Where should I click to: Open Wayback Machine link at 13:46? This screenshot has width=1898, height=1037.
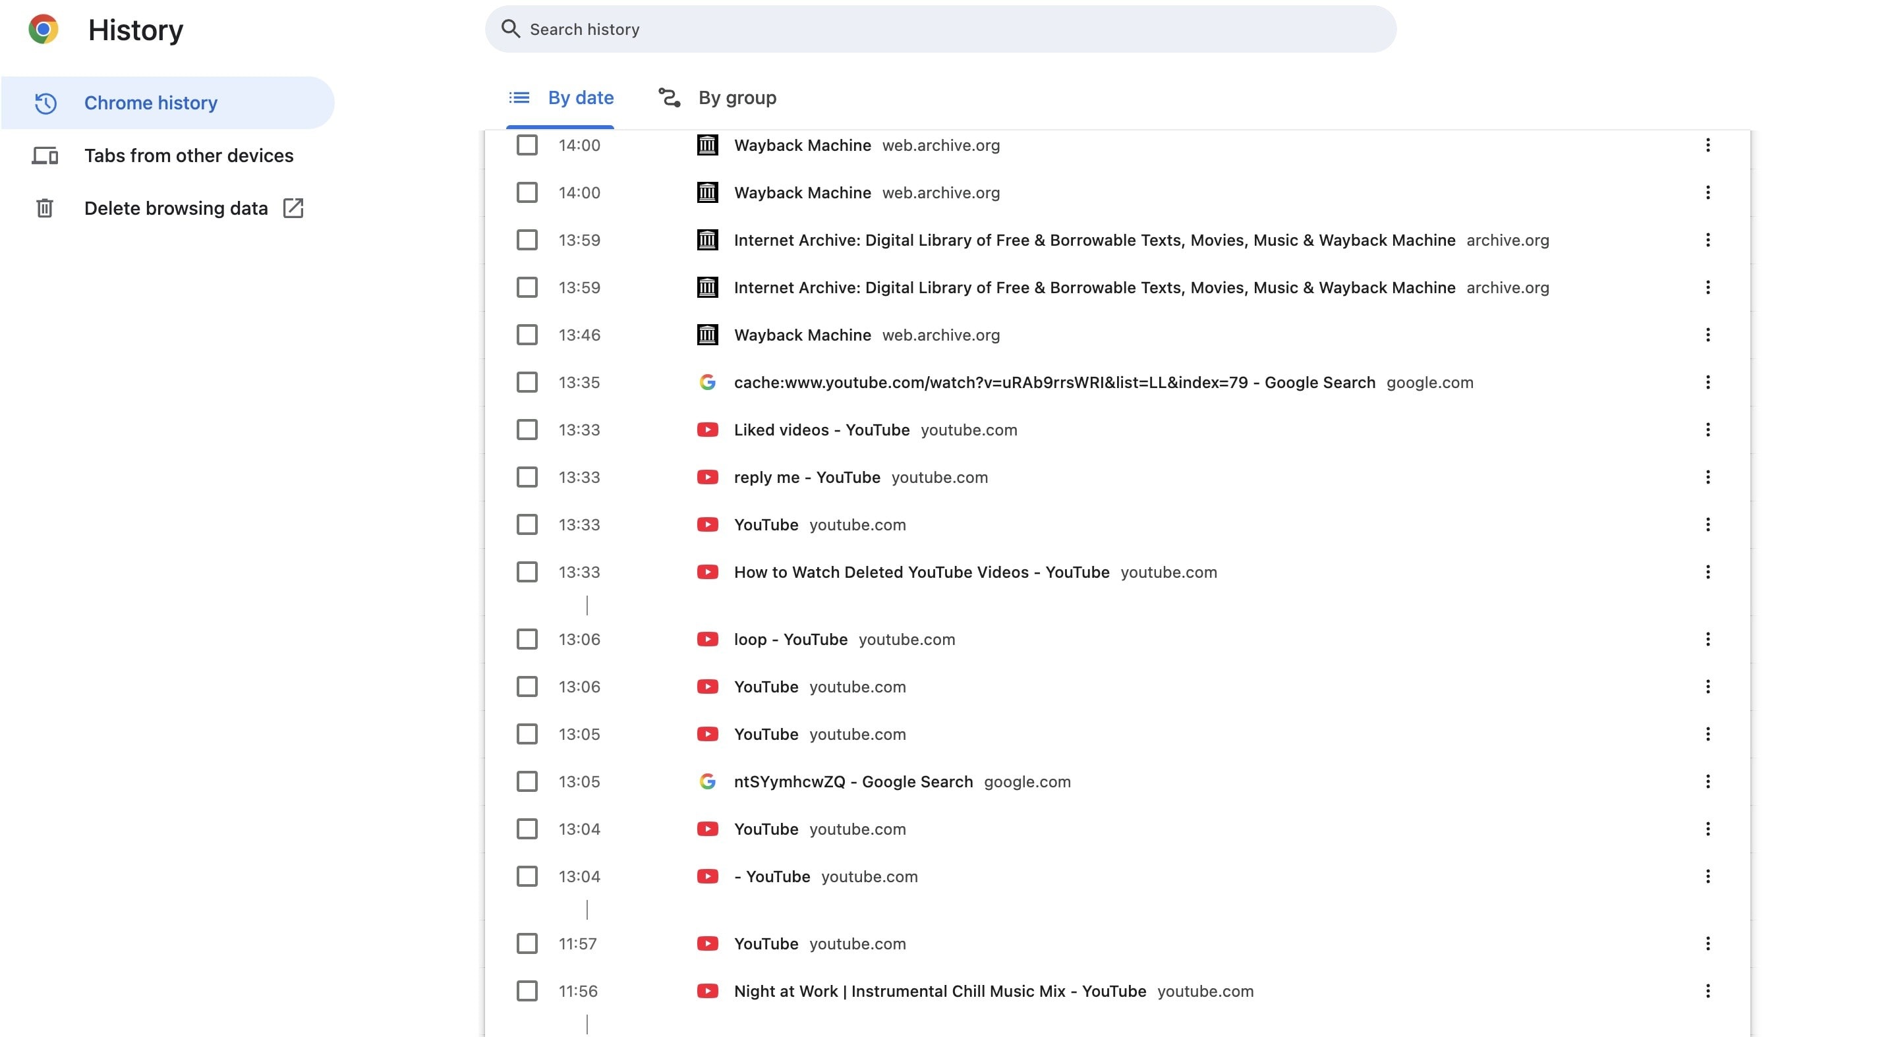803,335
